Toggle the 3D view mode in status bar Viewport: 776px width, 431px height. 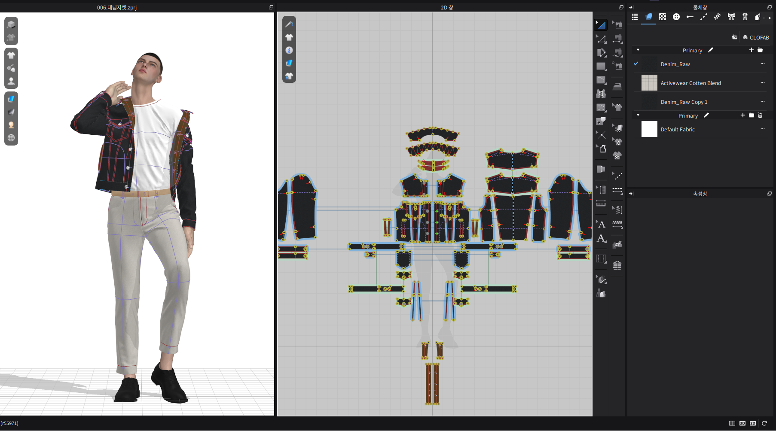[x=742, y=423]
